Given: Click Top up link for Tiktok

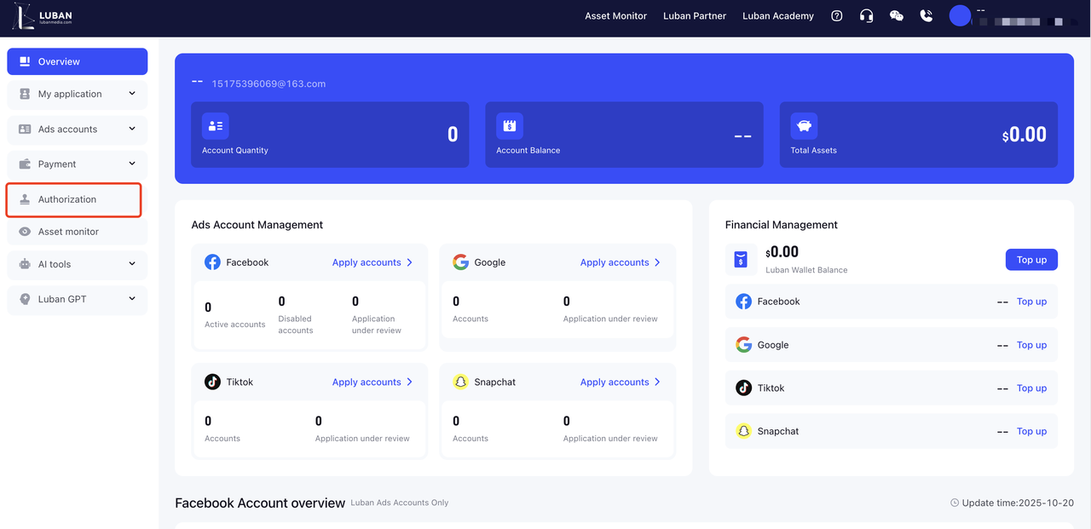Looking at the screenshot, I should [x=1031, y=388].
